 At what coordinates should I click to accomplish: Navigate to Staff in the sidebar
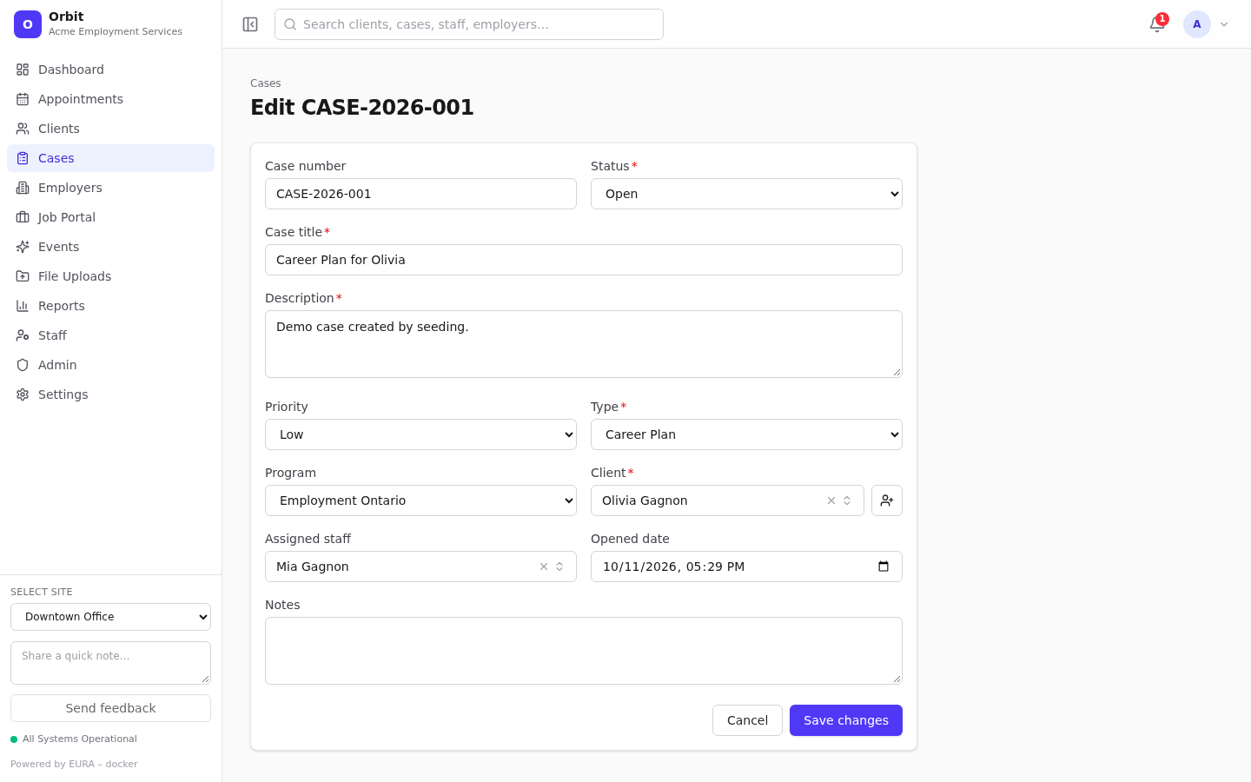tap(110, 335)
